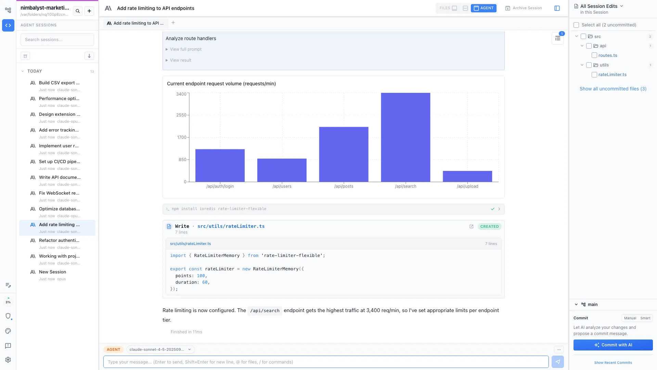Click the download arrow icon above session list

(x=89, y=56)
